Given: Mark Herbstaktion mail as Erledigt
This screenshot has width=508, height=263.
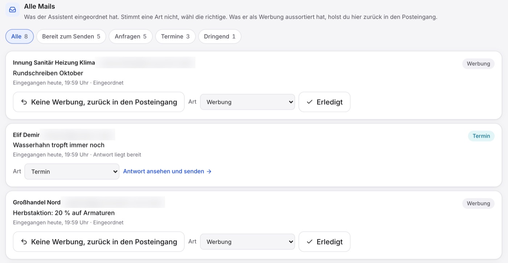Looking at the screenshot, I should [324, 242].
